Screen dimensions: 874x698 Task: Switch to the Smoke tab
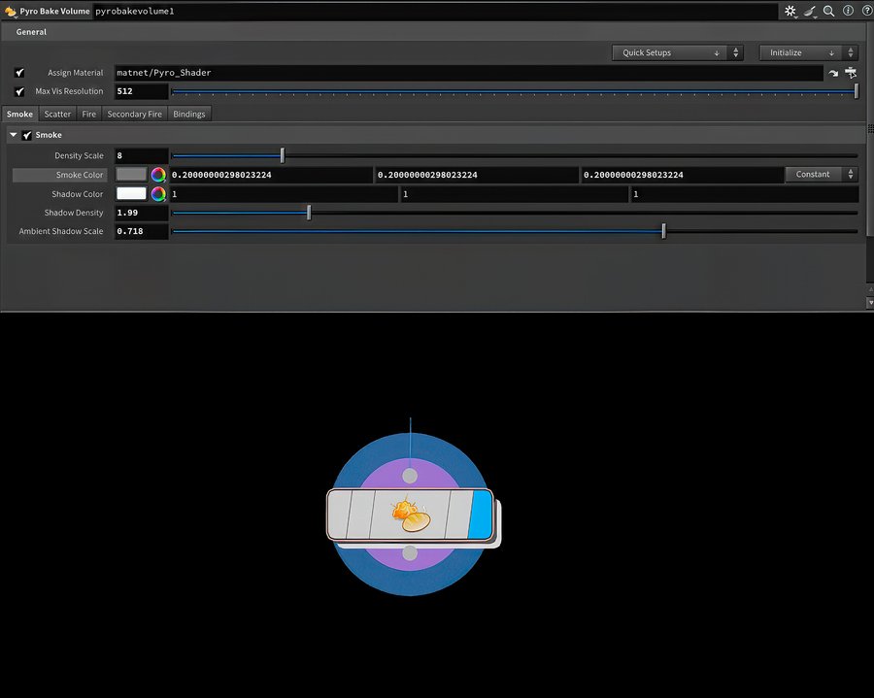(x=20, y=115)
